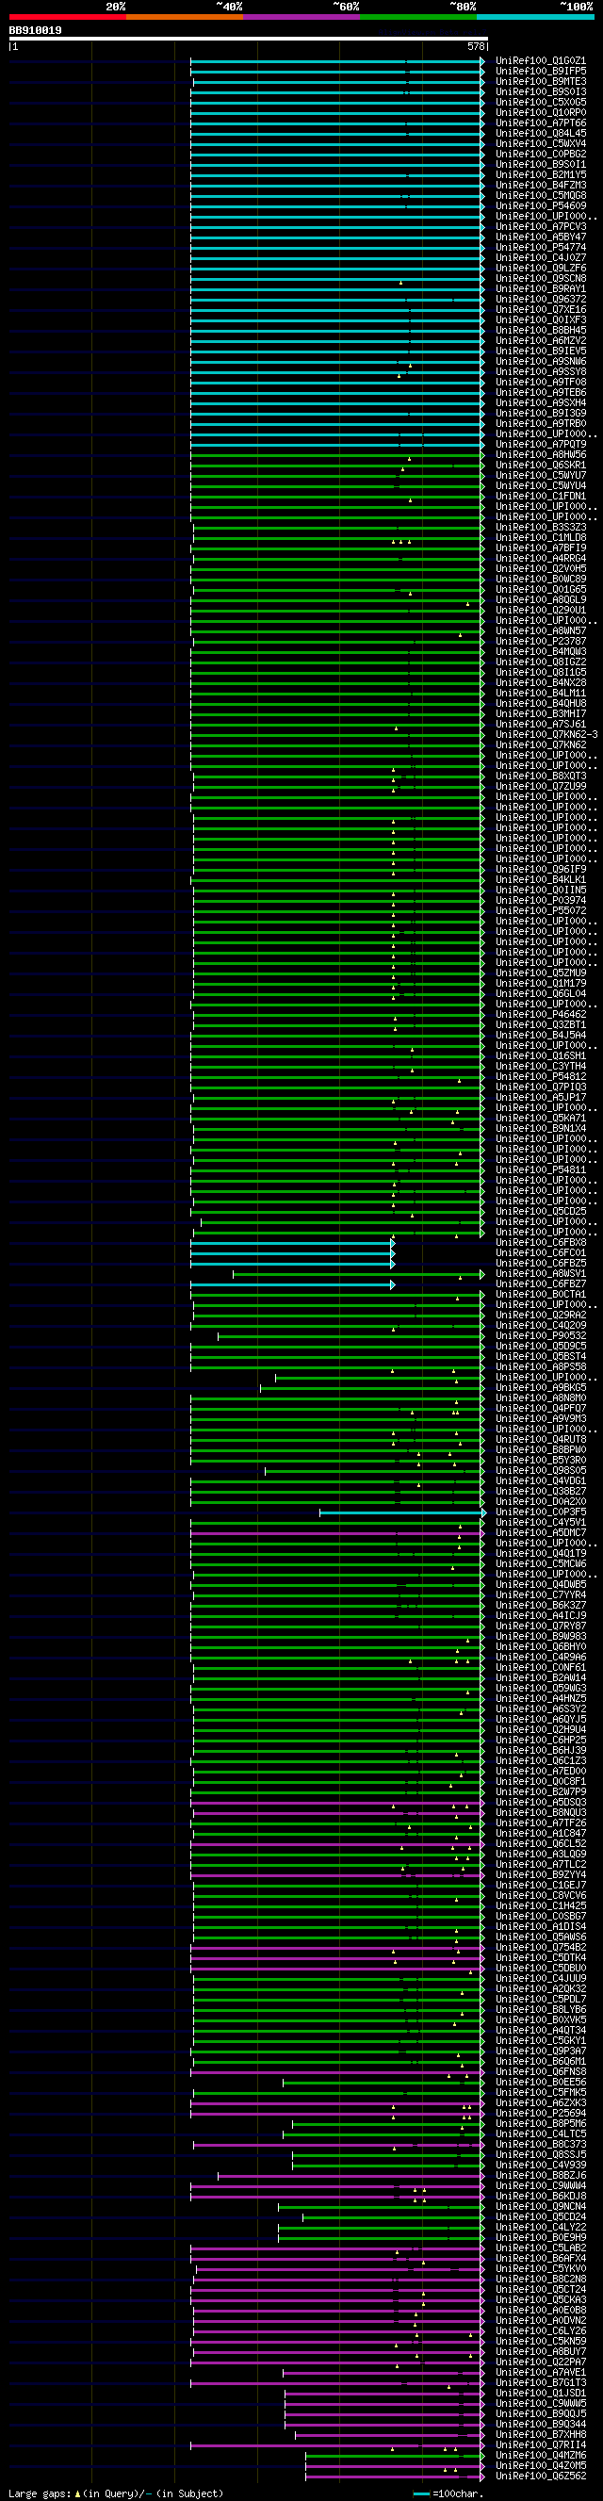Select hit label UniRef100_Q22PA7
Viewport: 603px width, 2501px height.
tap(541, 2361)
